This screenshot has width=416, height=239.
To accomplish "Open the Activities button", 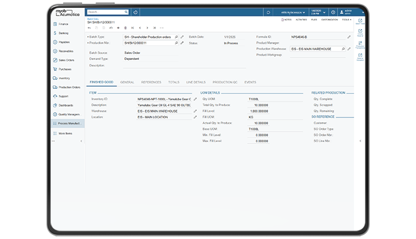I will [x=301, y=20].
